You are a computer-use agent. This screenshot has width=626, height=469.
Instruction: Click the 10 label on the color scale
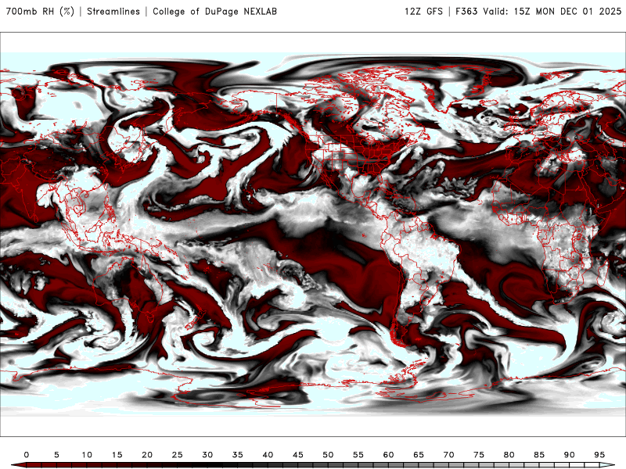point(87,455)
